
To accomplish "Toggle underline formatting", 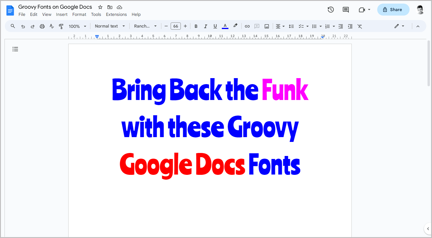I will 215,26.
